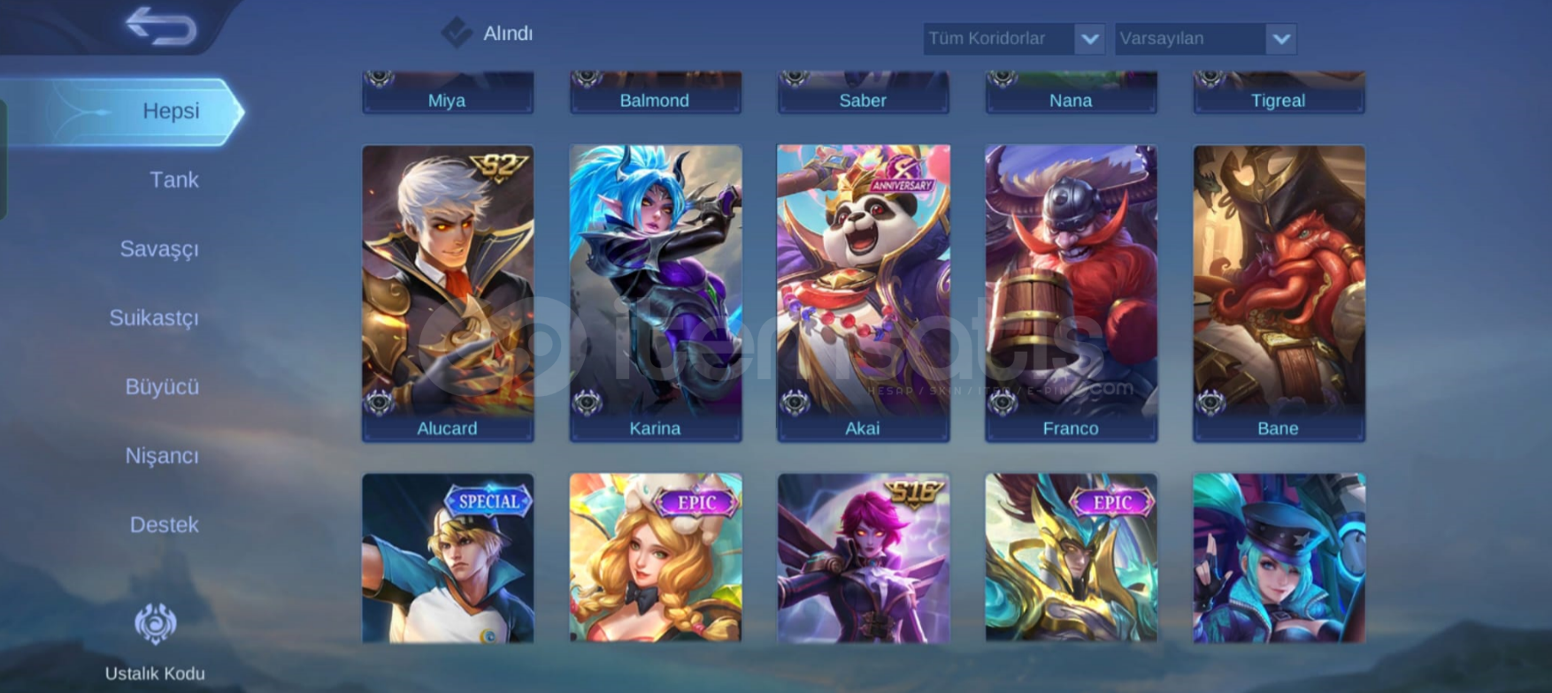Image resolution: width=1552 pixels, height=693 pixels.
Task: Select the Nişancı role filter
Action: pyautogui.click(x=162, y=456)
